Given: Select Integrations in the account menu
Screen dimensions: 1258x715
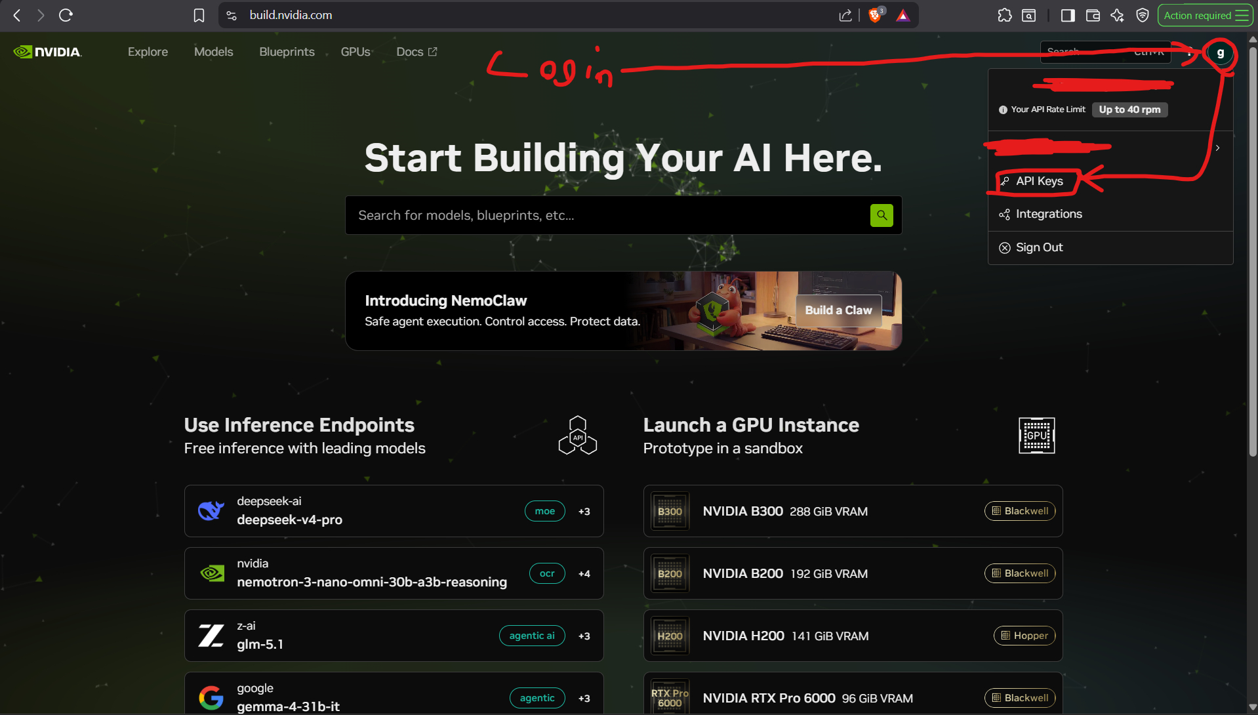Looking at the screenshot, I should 1110,214.
